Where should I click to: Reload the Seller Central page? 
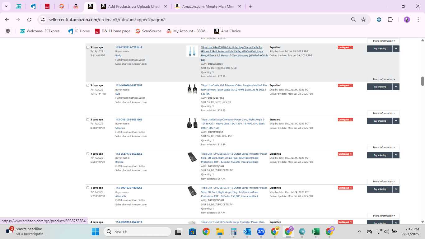click(29, 20)
